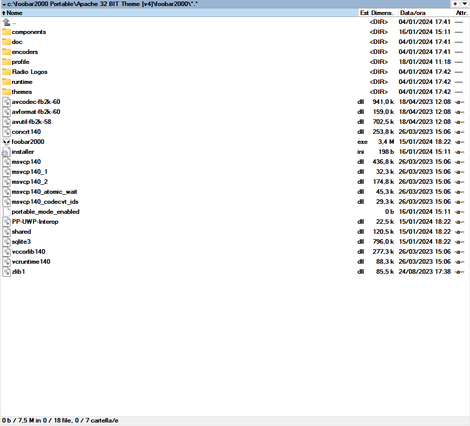The image size is (470, 426).
Task: Click the zlib1 dll file icon
Action: [6, 272]
